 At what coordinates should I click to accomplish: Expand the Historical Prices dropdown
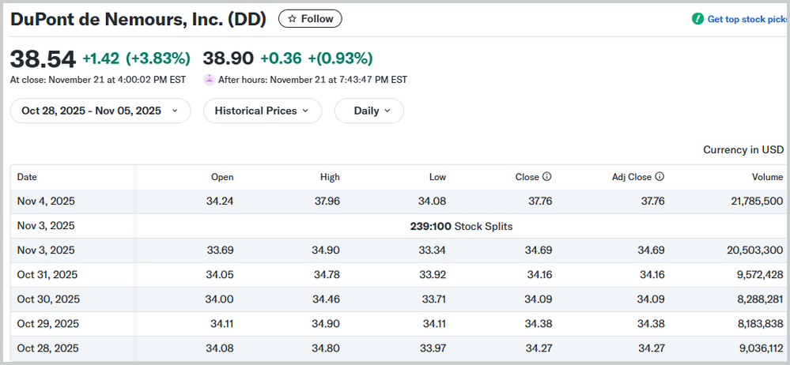coord(263,111)
